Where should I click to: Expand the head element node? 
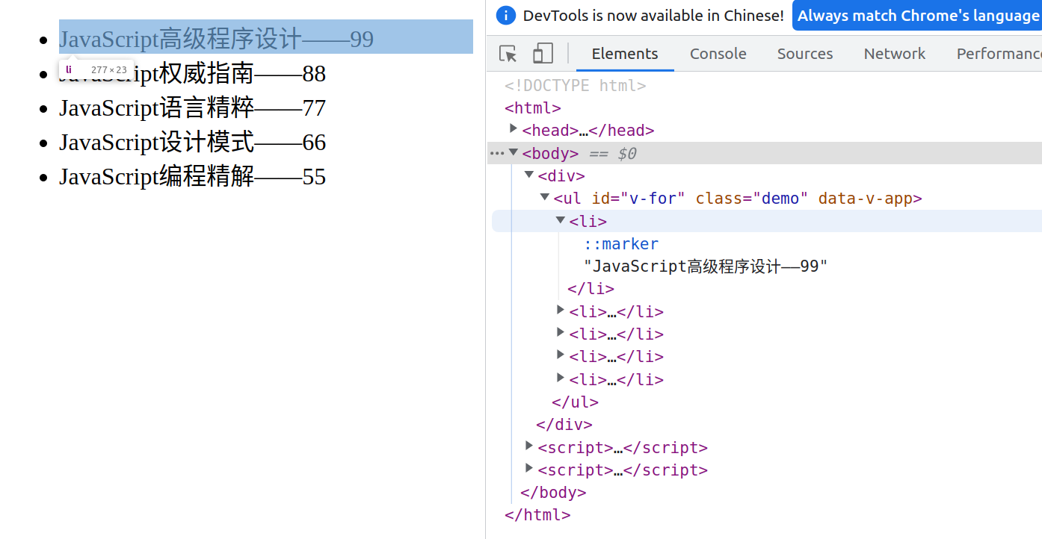click(x=514, y=128)
